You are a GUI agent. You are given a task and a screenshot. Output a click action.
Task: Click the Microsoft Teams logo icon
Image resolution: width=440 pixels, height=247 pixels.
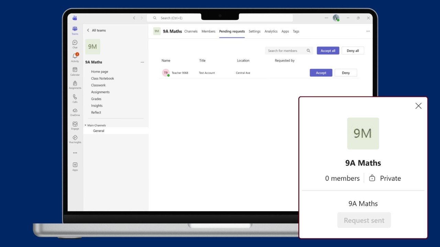pos(75,18)
